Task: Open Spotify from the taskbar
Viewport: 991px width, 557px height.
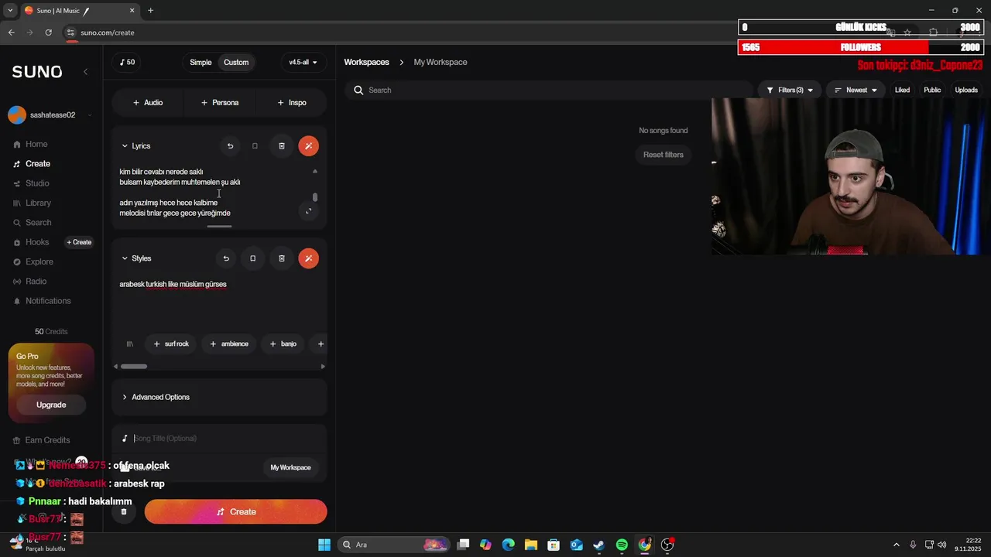Action: click(x=622, y=545)
